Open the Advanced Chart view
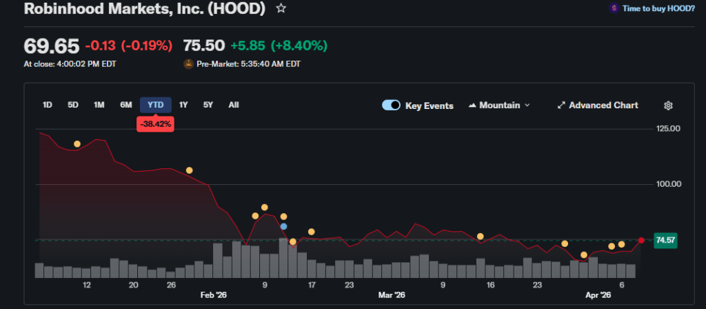Image resolution: width=706 pixels, height=309 pixels. [603, 106]
